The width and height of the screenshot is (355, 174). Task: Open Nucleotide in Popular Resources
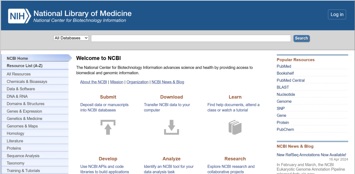coord(286,94)
